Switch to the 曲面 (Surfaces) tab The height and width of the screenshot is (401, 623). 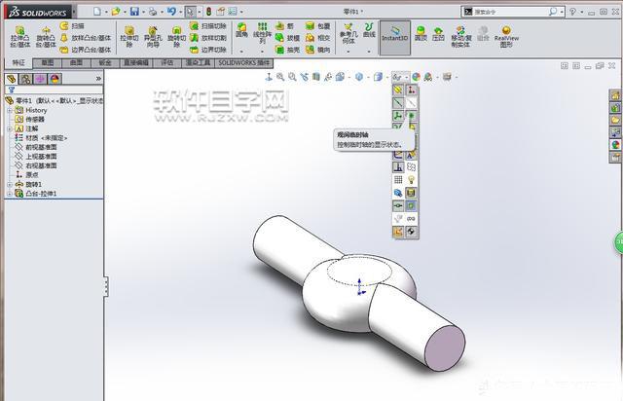(x=76, y=63)
